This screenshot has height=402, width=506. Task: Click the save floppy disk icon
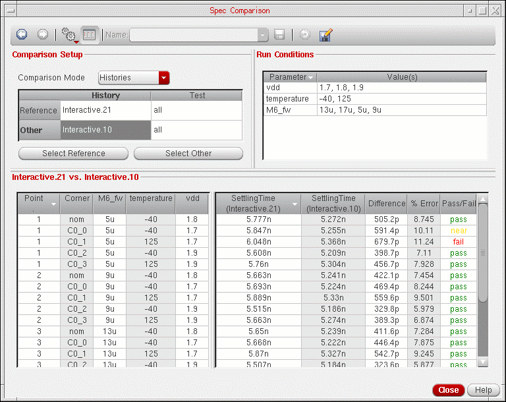click(x=280, y=34)
